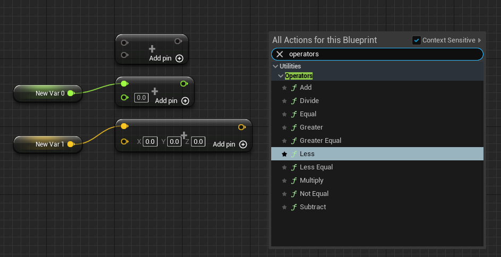This screenshot has width=501, height=257.
Task: Pick the highlighted Less operator
Action: (x=377, y=154)
